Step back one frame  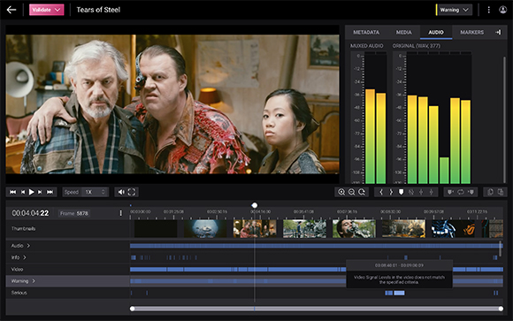23,192
